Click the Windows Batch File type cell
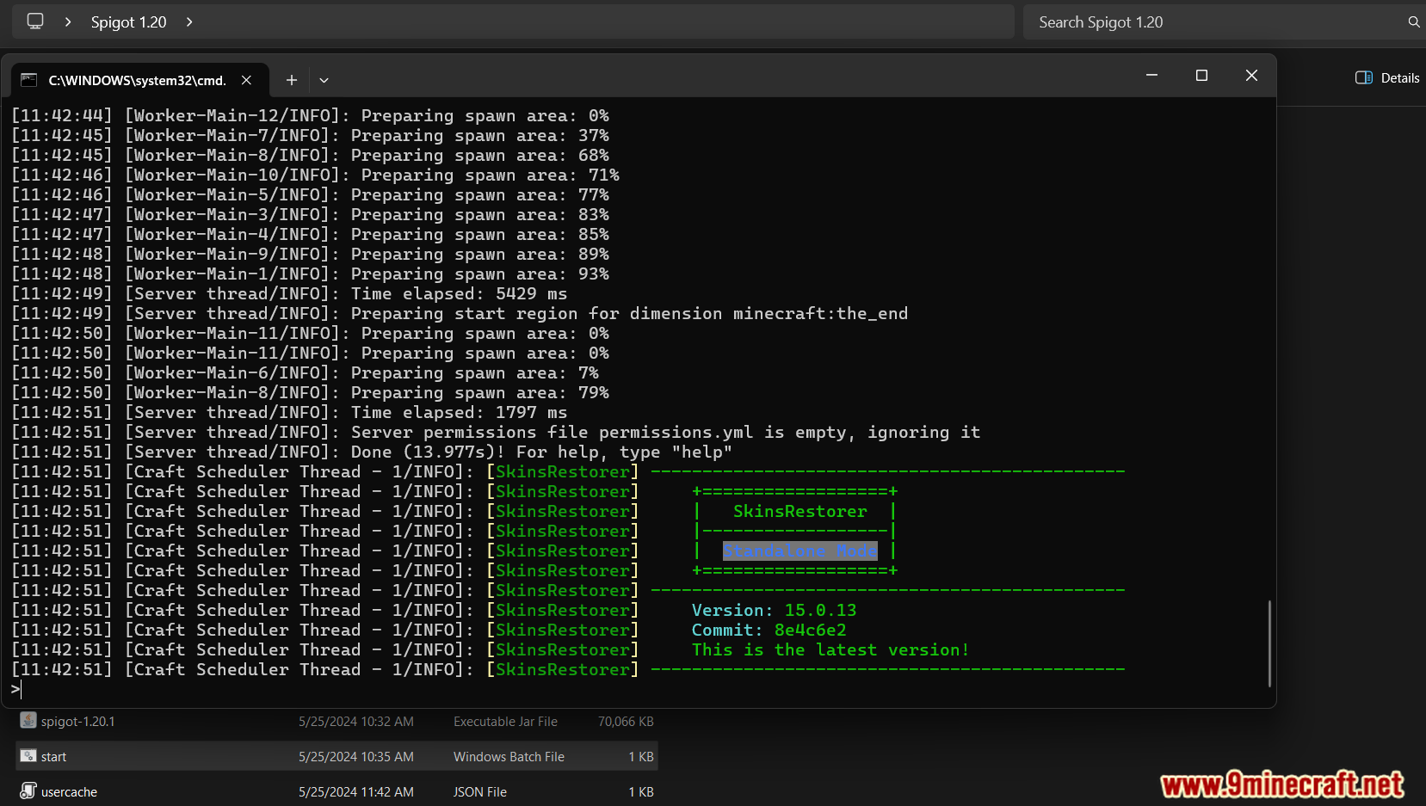 tap(509, 757)
